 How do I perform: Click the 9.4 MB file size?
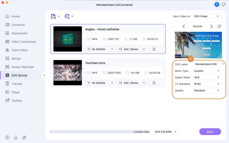(135, 73)
